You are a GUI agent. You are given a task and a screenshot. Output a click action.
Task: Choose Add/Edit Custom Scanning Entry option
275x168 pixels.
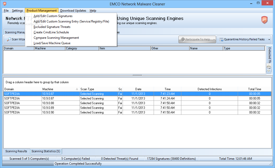(71, 21)
